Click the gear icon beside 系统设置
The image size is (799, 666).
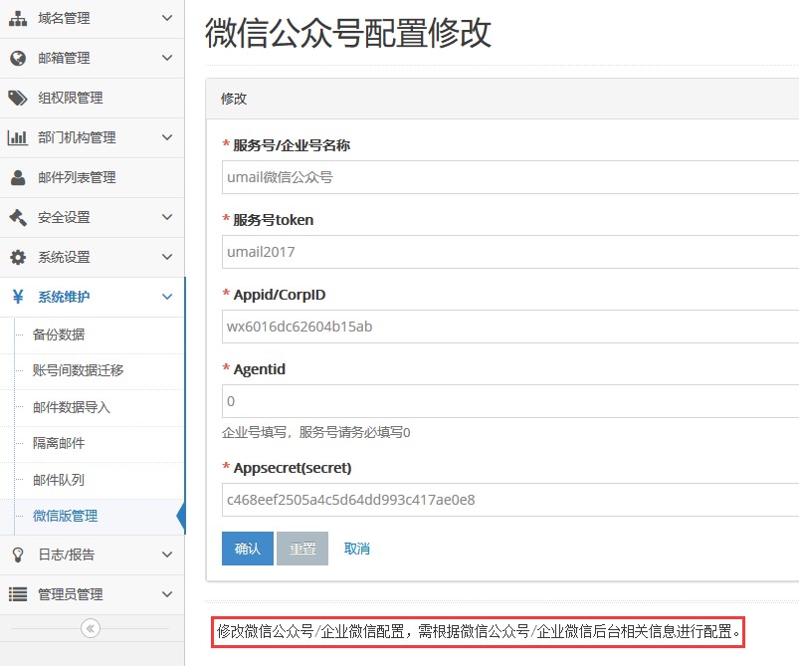click(x=18, y=257)
